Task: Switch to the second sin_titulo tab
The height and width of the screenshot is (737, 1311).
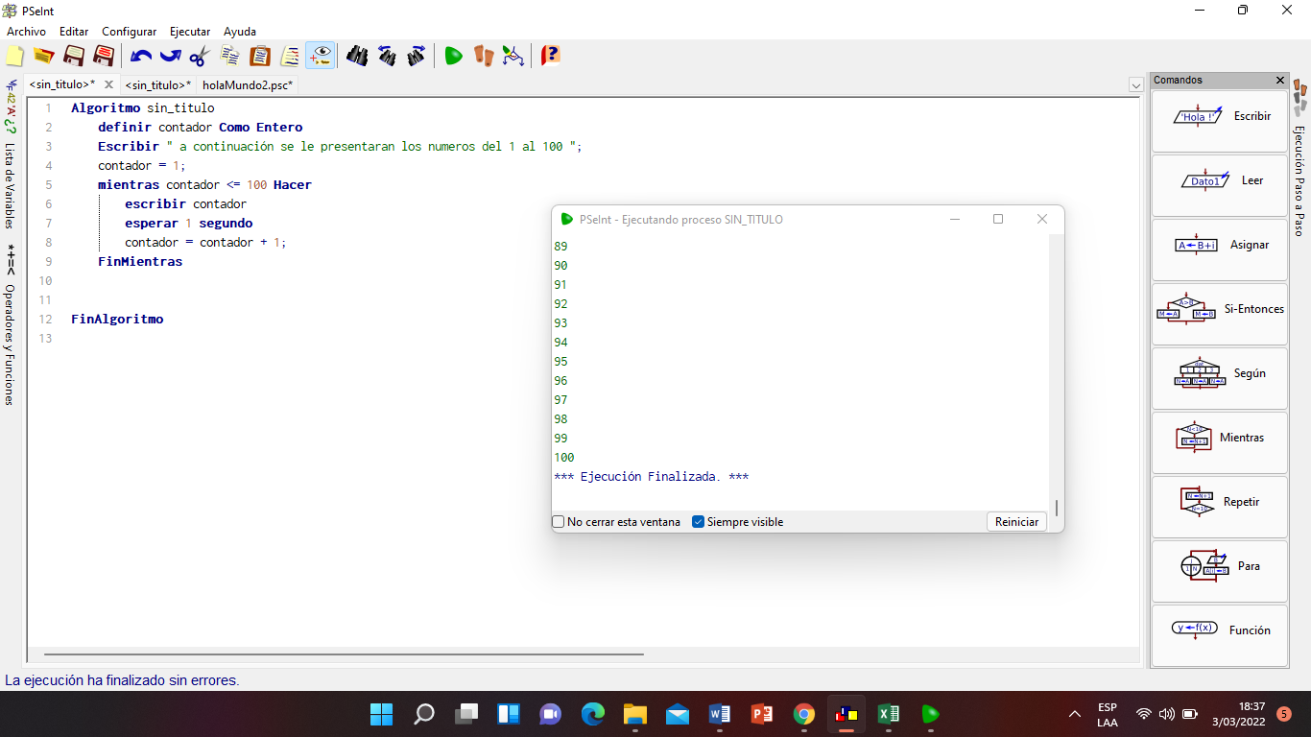Action: point(158,85)
